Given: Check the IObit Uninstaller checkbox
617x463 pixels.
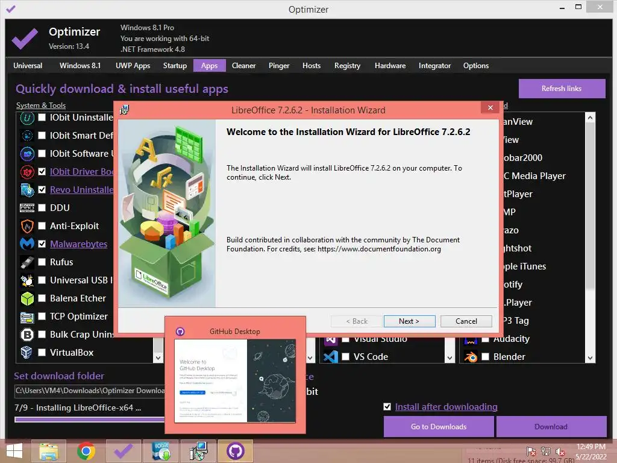Looking at the screenshot, I should point(42,118).
